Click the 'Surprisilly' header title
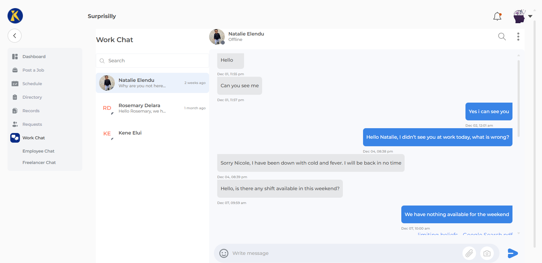Viewport: 542px width, 263px height. pos(102,16)
